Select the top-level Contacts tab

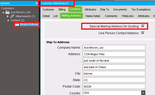[75, 9]
